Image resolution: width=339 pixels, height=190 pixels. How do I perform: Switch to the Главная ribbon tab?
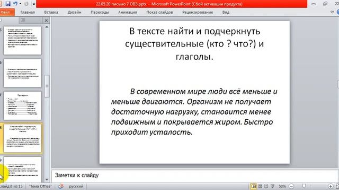(28, 12)
